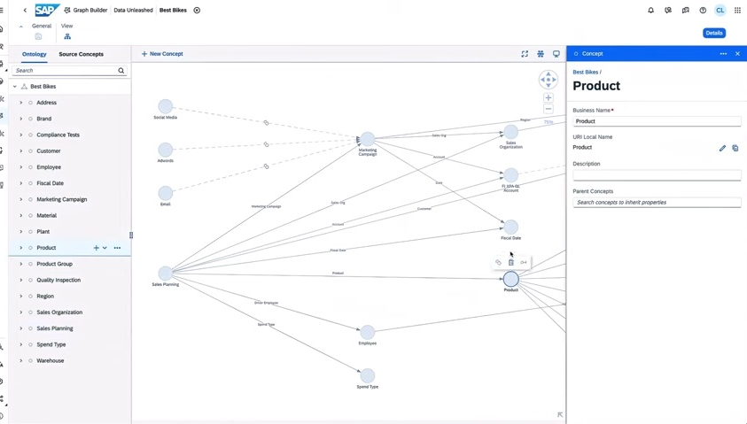Click the search magnifier in Ontology panel
Screen dimensions: 747x424
point(121,71)
